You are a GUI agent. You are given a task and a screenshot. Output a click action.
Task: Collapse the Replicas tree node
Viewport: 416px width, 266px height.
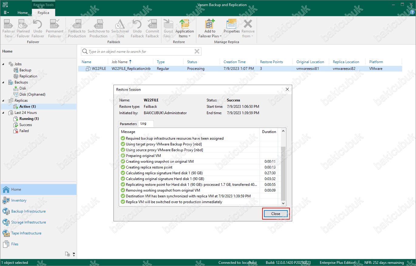coord(4,101)
